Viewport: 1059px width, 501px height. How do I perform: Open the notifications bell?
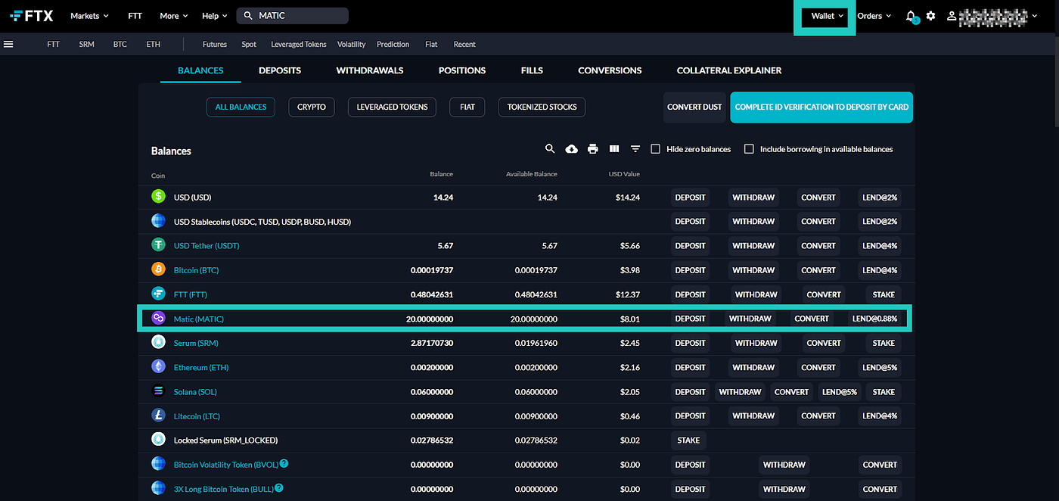point(911,16)
